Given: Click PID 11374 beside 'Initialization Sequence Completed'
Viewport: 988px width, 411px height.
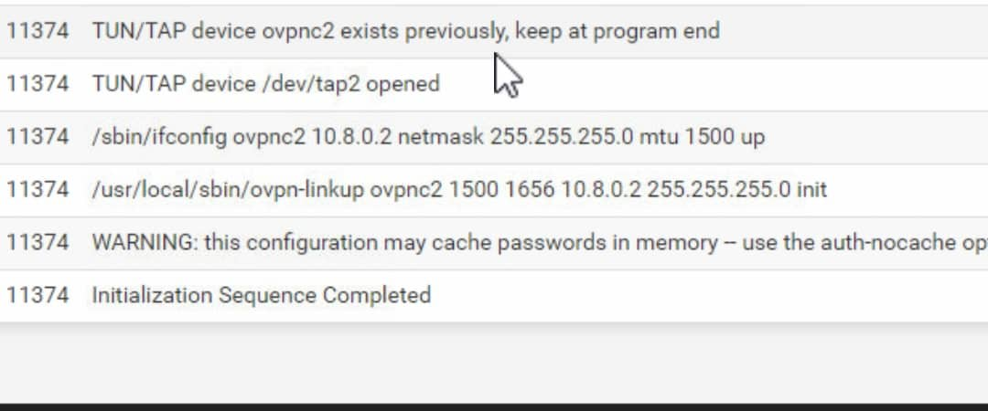Looking at the screenshot, I should [x=38, y=296].
